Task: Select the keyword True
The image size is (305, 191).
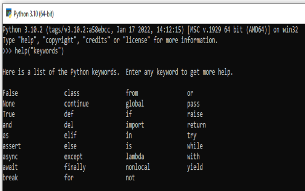Action: point(9,114)
